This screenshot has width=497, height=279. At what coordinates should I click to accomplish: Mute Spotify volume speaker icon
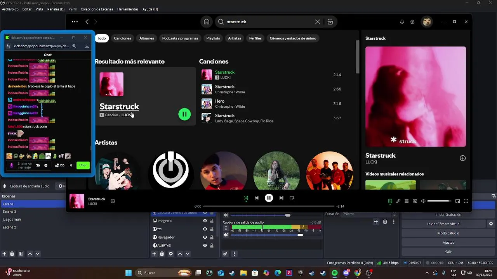click(423, 201)
